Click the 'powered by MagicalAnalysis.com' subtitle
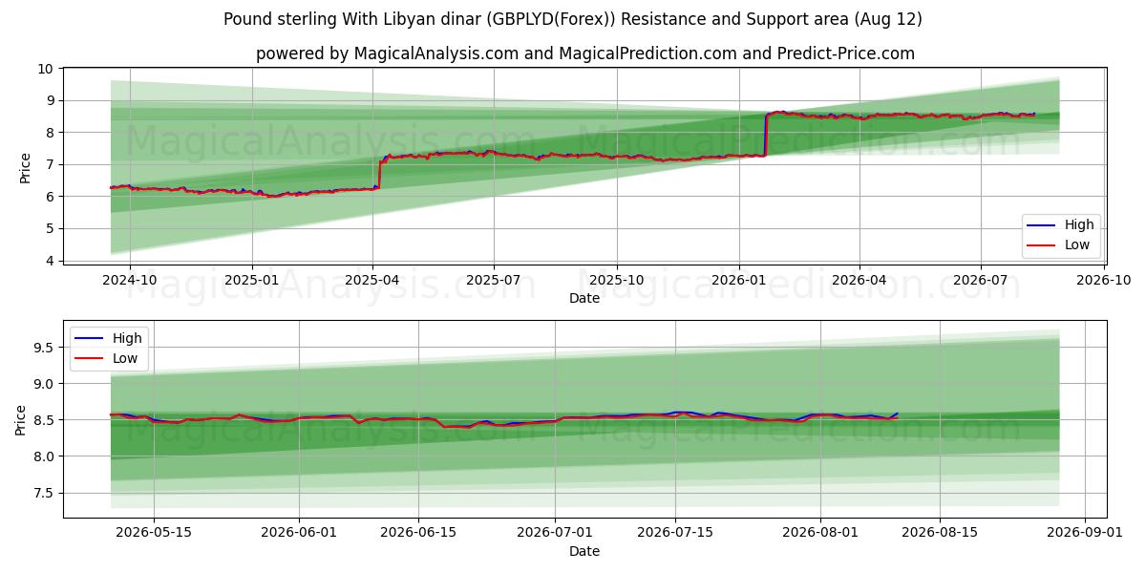Viewport: 1146px width, 573px height. [585, 53]
